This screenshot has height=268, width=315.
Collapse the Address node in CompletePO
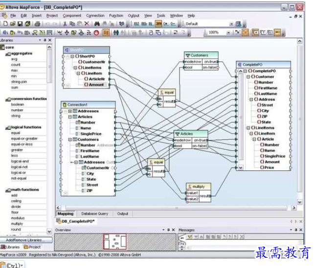point(251,100)
